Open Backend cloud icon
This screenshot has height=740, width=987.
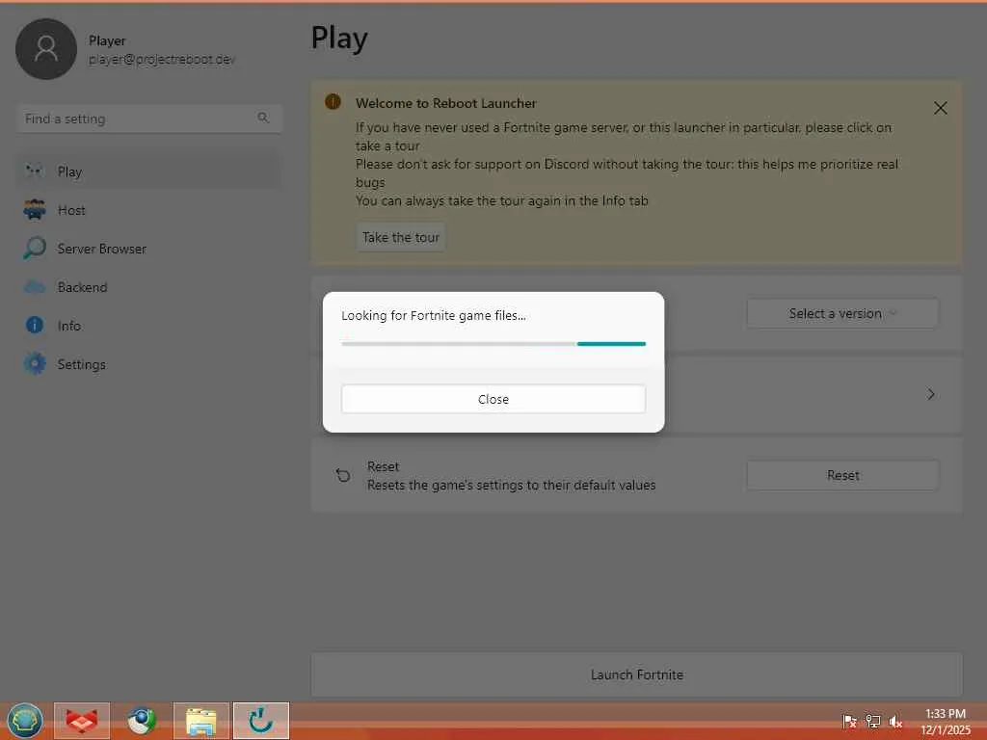click(34, 287)
